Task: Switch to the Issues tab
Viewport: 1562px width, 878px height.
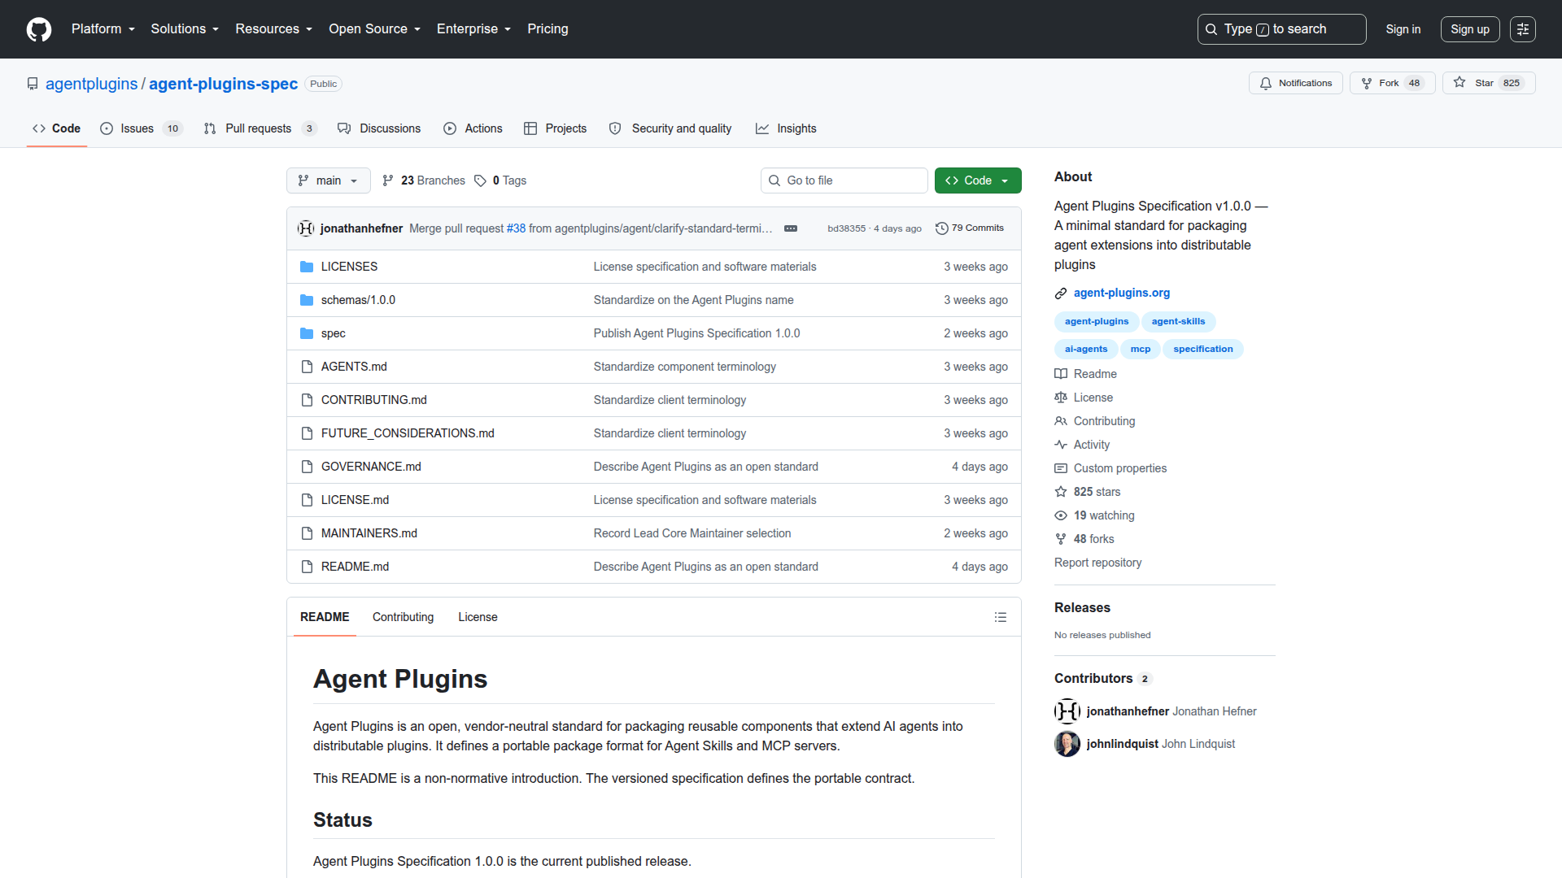Action: [142, 128]
